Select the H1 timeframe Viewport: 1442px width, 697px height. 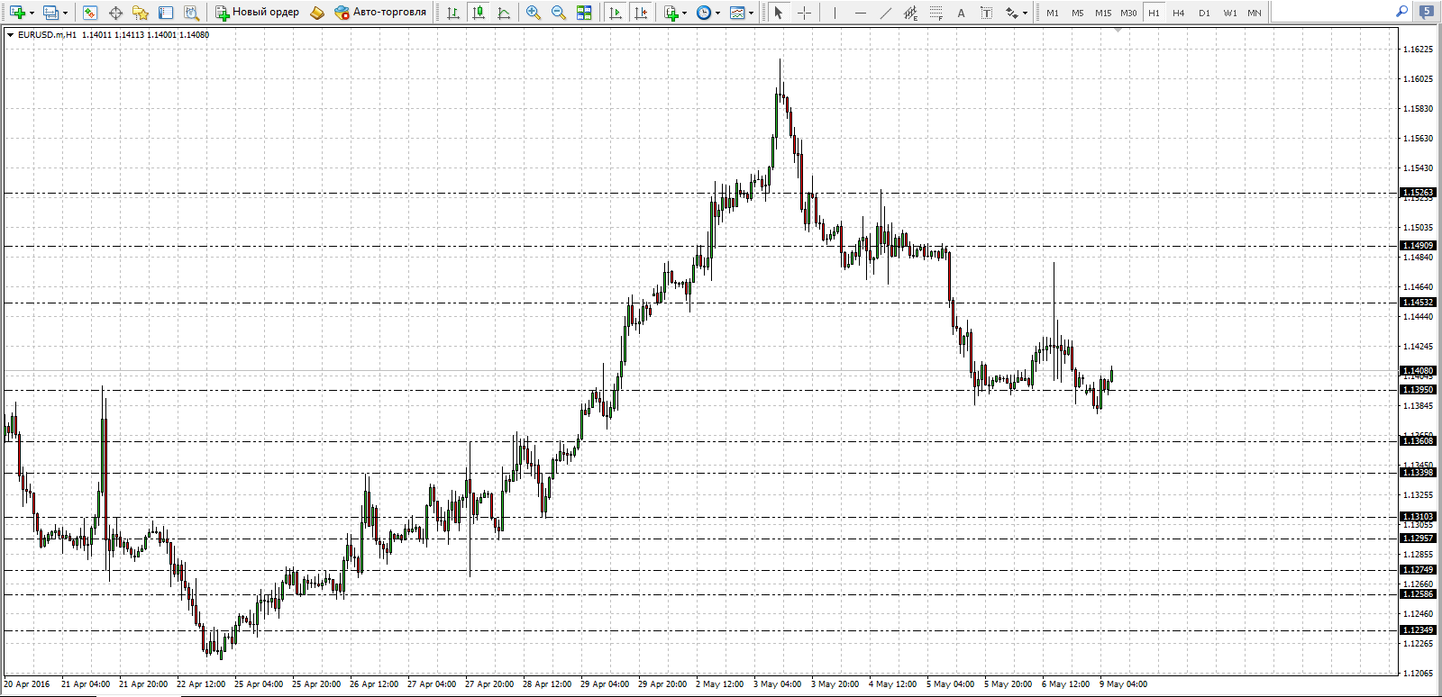tap(1154, 13)
